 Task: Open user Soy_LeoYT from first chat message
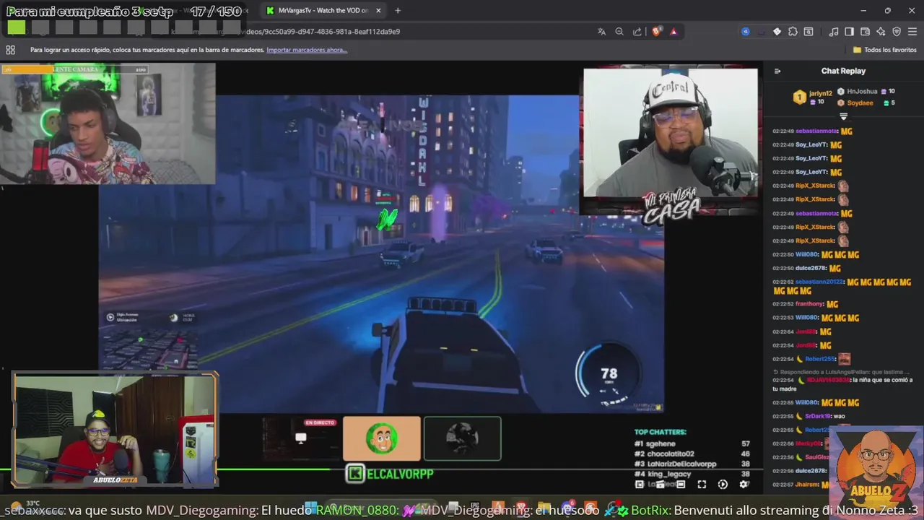(811, 144)
